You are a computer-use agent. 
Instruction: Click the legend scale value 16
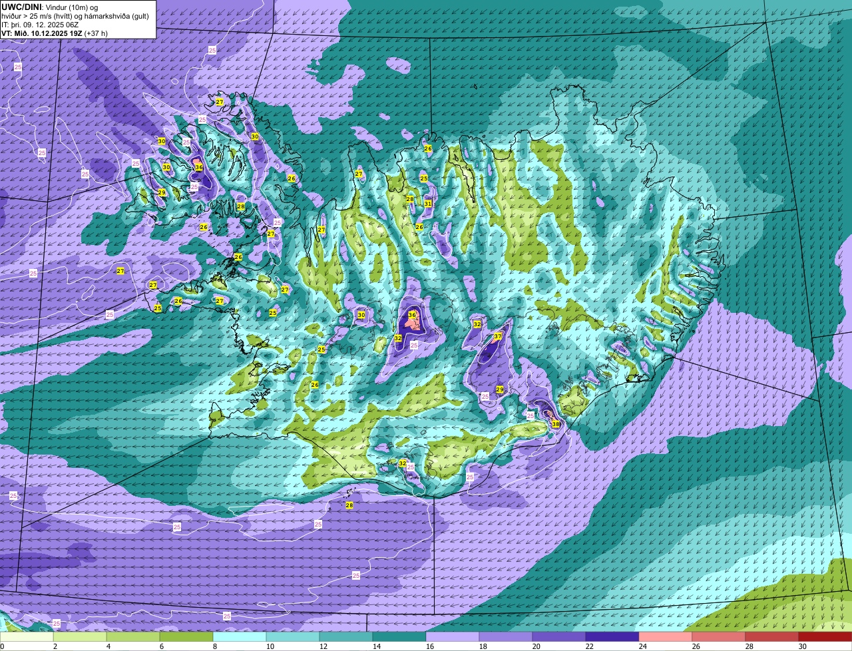(429, 646)
